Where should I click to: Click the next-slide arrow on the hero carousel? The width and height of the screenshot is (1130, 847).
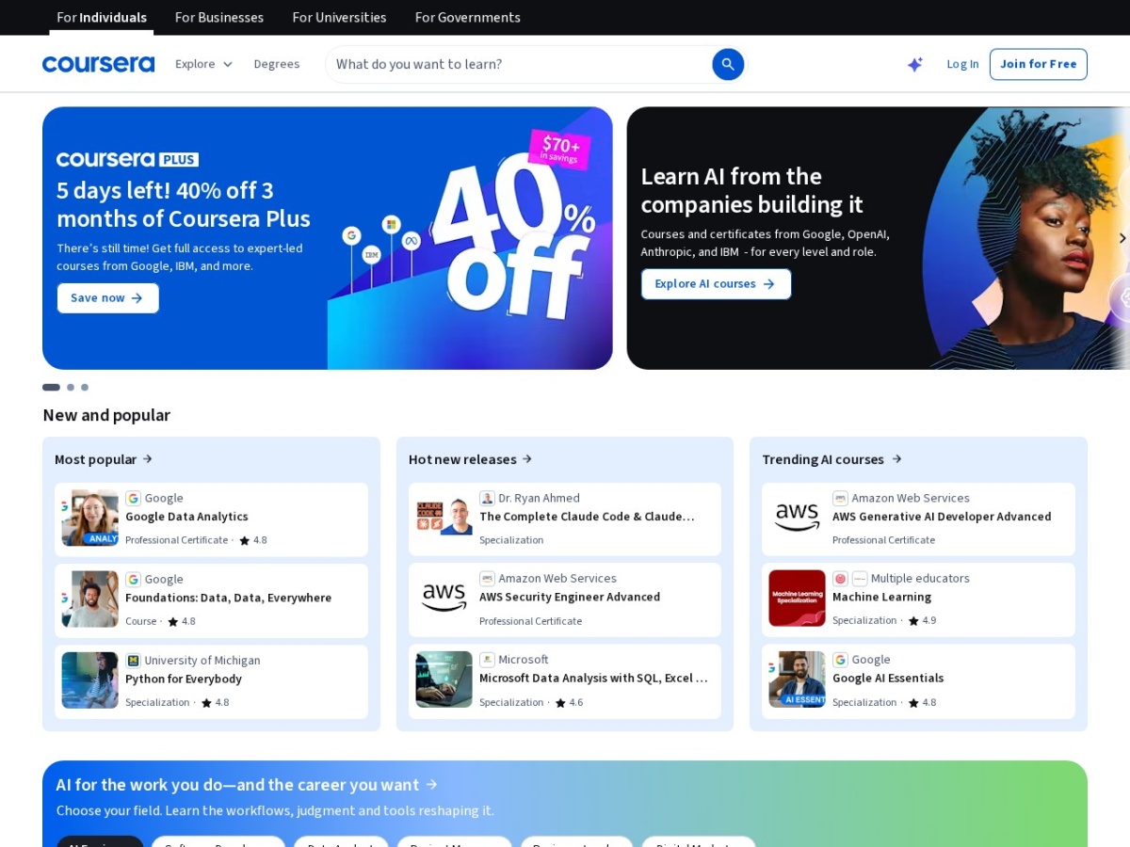1122,238
